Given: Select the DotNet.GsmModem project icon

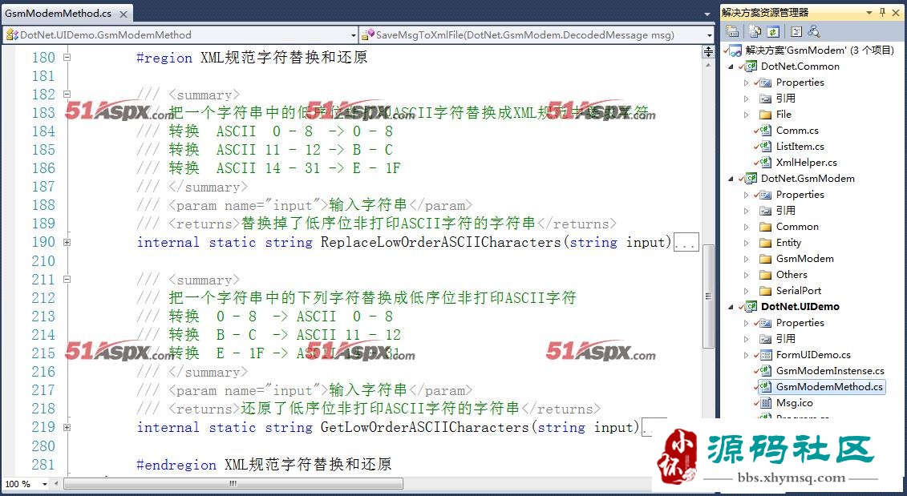Looking at the screenshot, I should pos(751,178).
